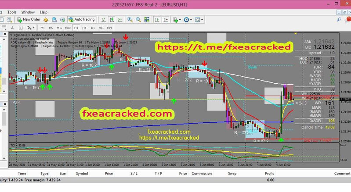Select the H1 timeframe button
This screenshot has width=351, height=192.
point(76,28)
